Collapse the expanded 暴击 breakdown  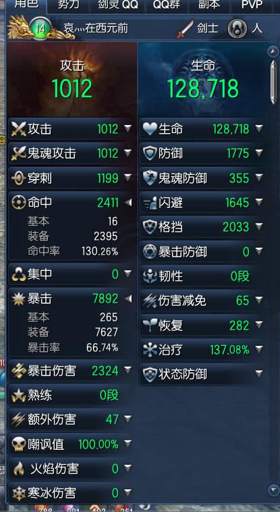click(128, 299)
